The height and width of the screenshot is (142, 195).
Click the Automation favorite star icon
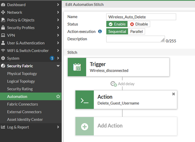pos(58,97)
